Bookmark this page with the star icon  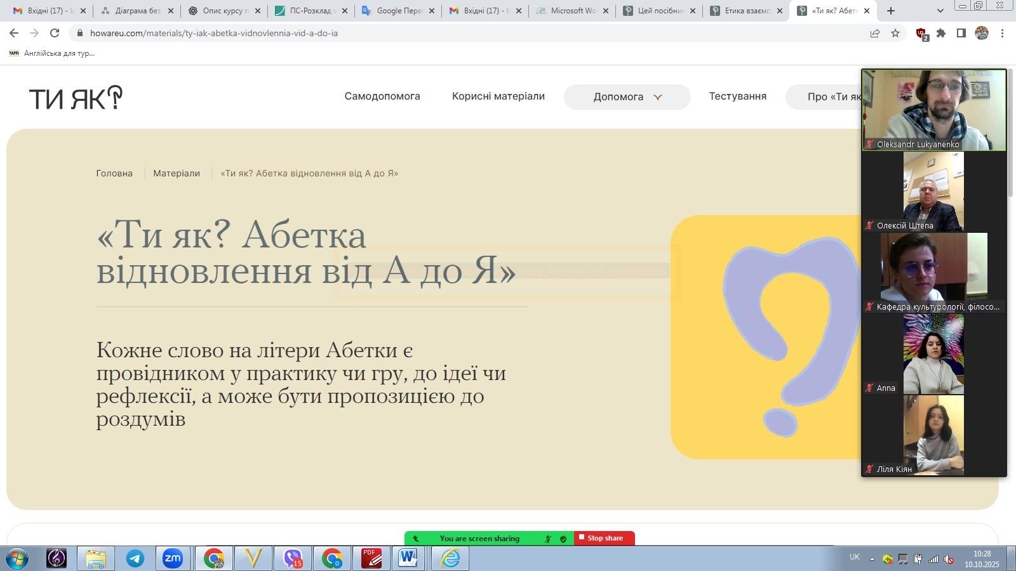tap(895, 33)
